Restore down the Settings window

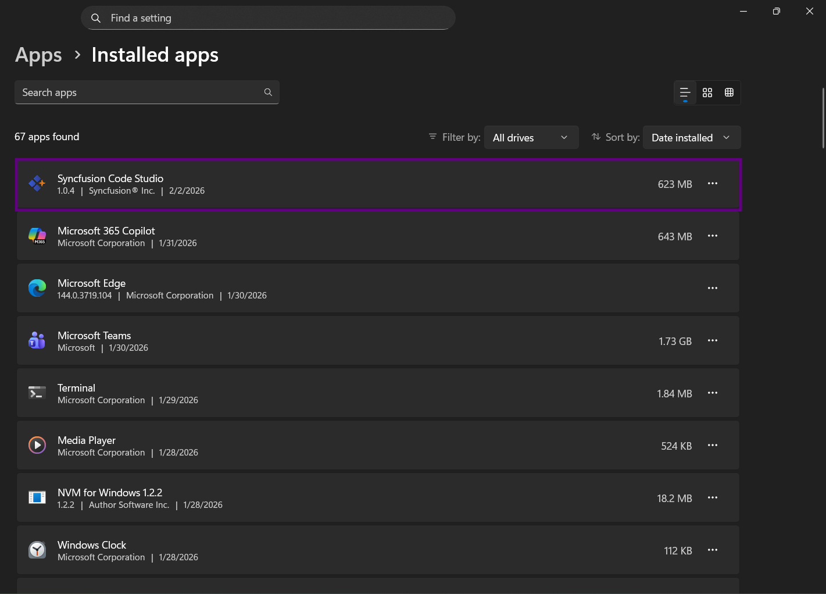click(x=777, y=11)
